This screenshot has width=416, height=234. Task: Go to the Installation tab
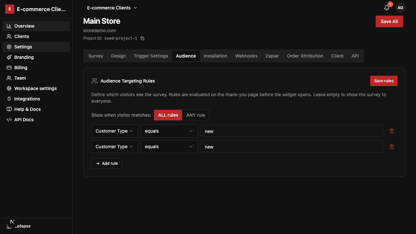point(215,56)
